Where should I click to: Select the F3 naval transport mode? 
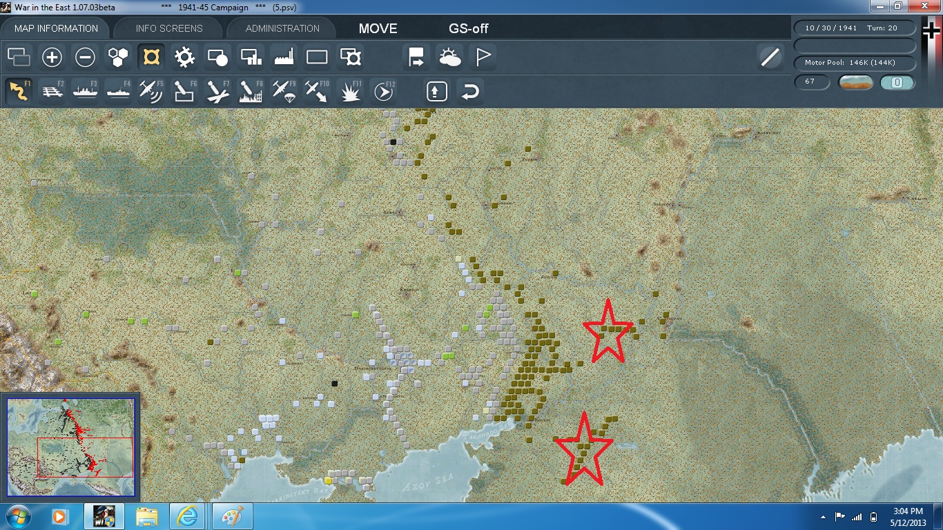tap(85, 91)
